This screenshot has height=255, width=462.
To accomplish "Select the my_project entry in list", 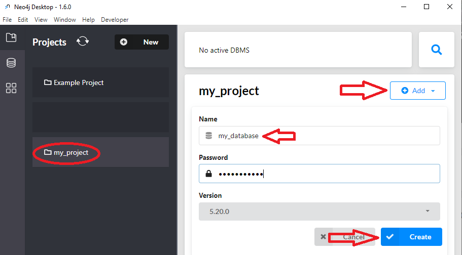I will pos(100,152).
